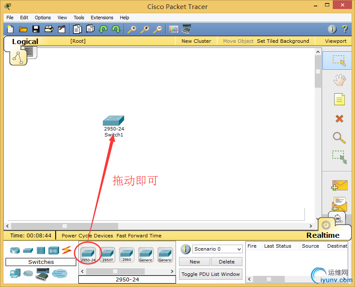Open the Activity Wizard icon
This screenshot has height=287, width=355.
tap(62, 29)
